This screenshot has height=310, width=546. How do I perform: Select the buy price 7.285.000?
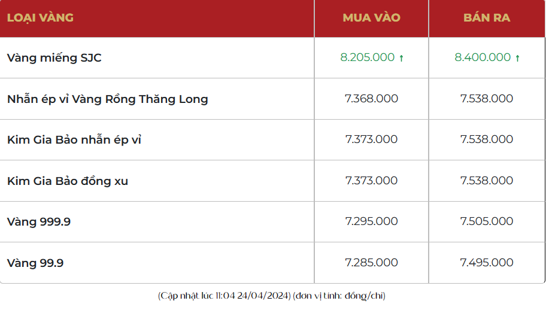pos(372,262)
